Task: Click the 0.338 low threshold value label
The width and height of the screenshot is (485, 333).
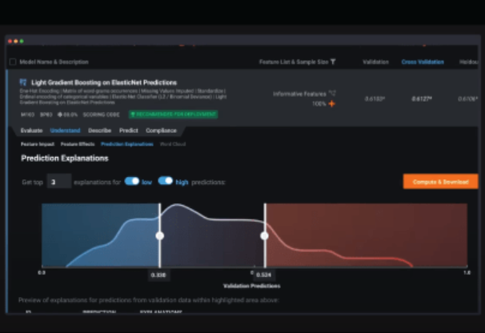Action: pos(158,275)
